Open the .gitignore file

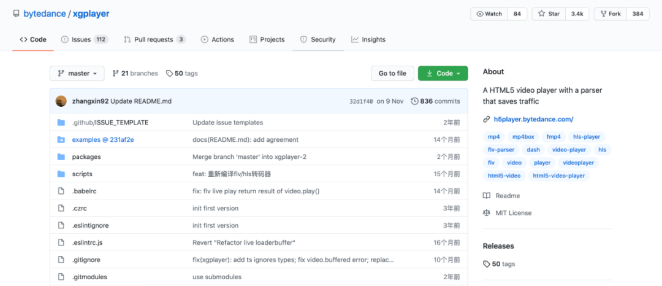[x=86, y=260]
